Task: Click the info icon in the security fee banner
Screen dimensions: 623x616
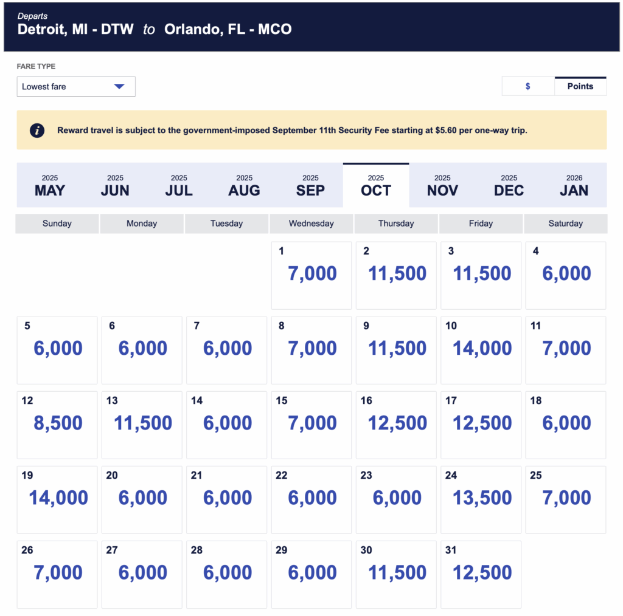Action: pyautogui.click(x=37, y=130)
